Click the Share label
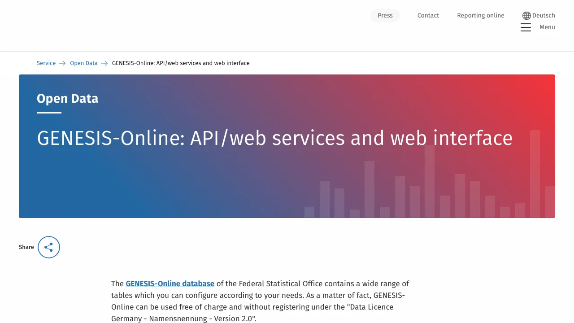 26,247
